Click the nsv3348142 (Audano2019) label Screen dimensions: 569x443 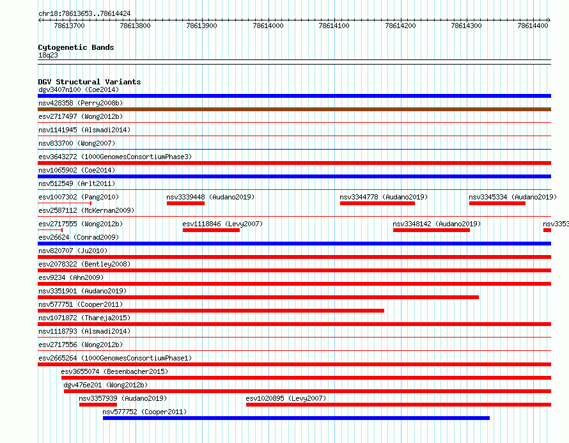pos(437,224)
